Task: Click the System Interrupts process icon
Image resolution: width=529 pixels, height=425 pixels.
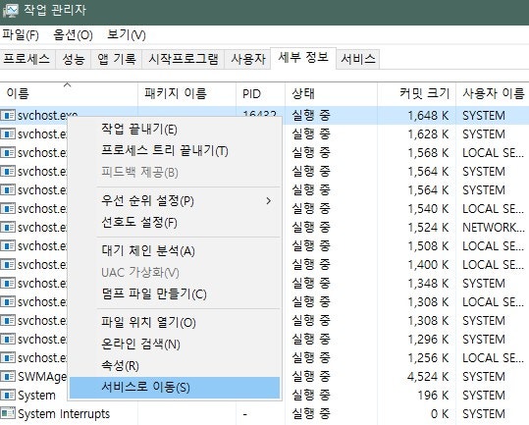Action: (x=8, y=413)
